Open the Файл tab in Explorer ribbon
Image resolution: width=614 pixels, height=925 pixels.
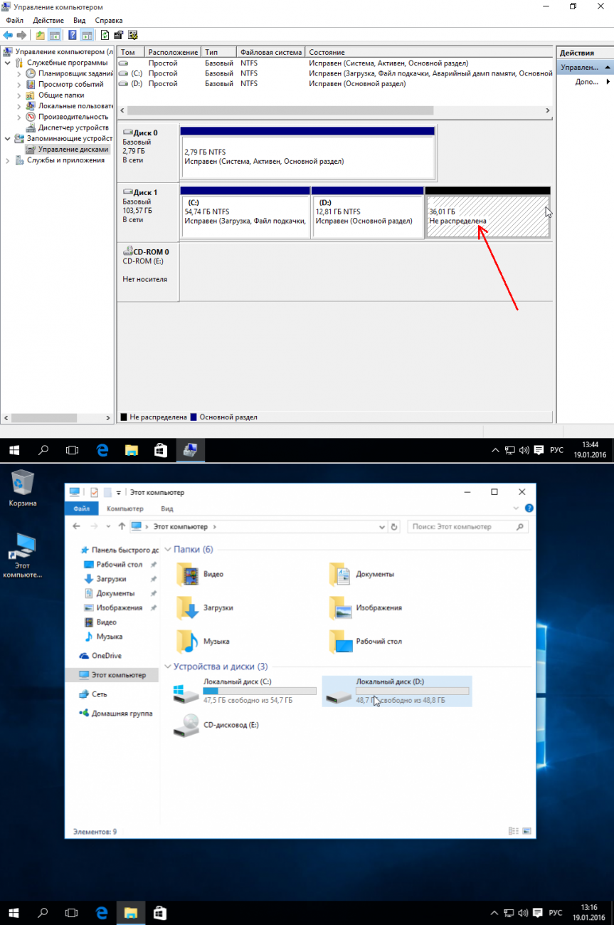coord(81,508)
